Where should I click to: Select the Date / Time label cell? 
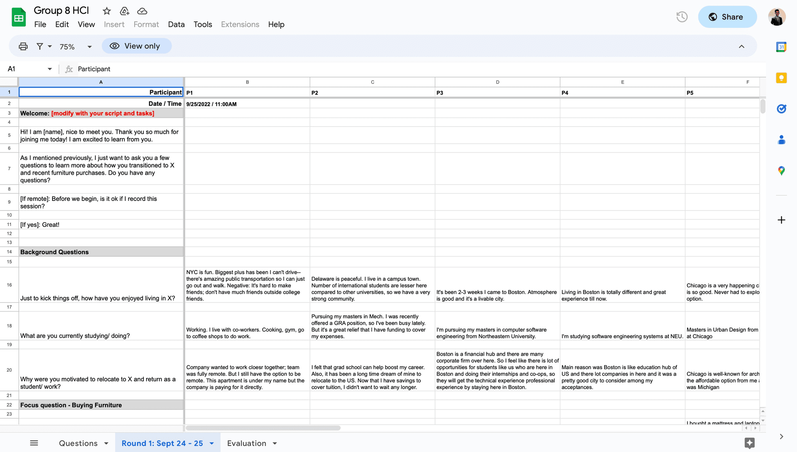pos(101,103)
